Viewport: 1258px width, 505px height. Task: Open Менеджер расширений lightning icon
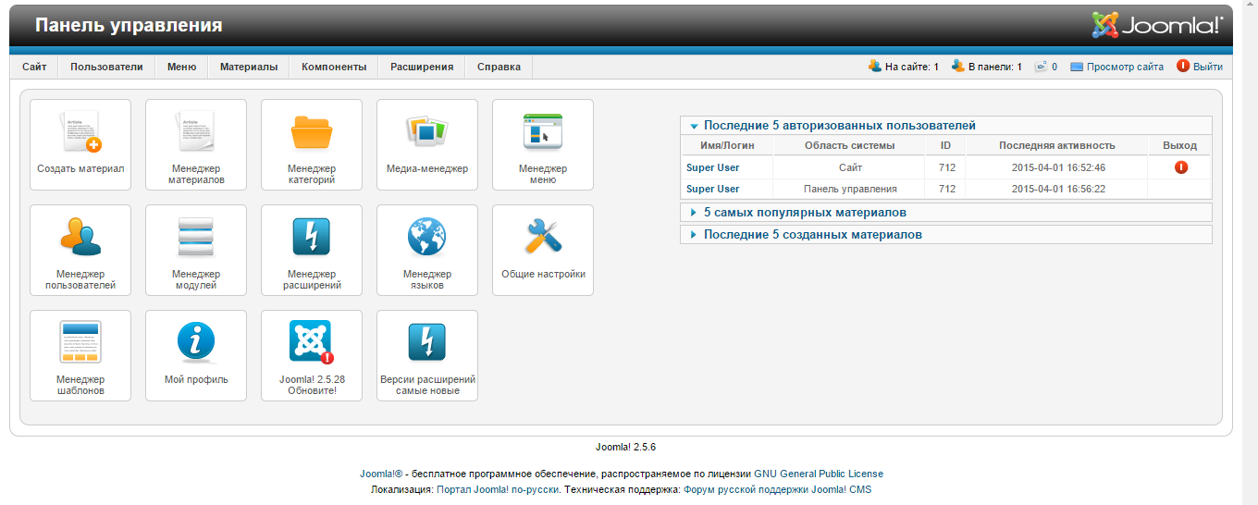point(312,251)
